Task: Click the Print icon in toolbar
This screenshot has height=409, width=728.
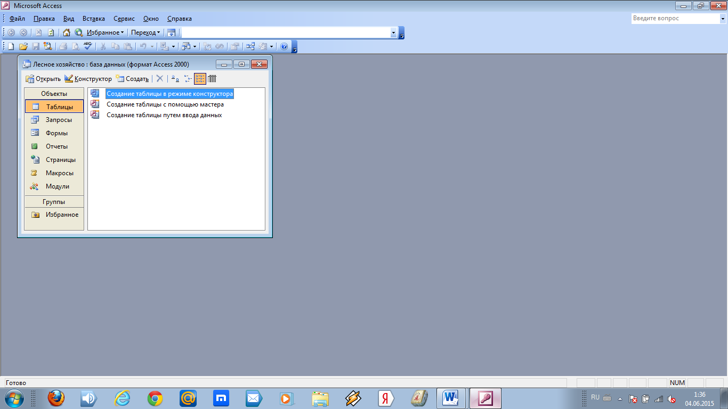Action: pos(63,46)
